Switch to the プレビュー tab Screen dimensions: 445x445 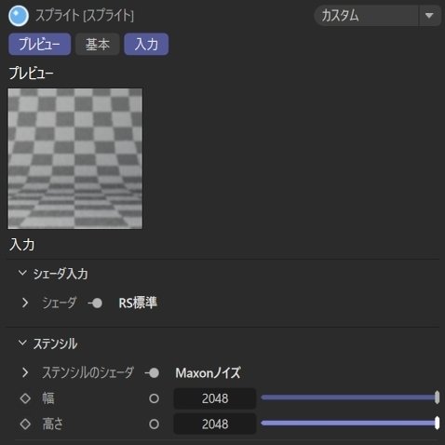(x=40, y=44)
